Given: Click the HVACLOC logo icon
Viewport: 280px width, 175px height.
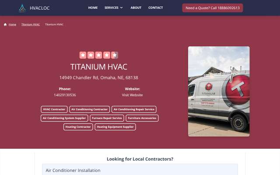Looking at the screenshot, I should click(22, 8).
